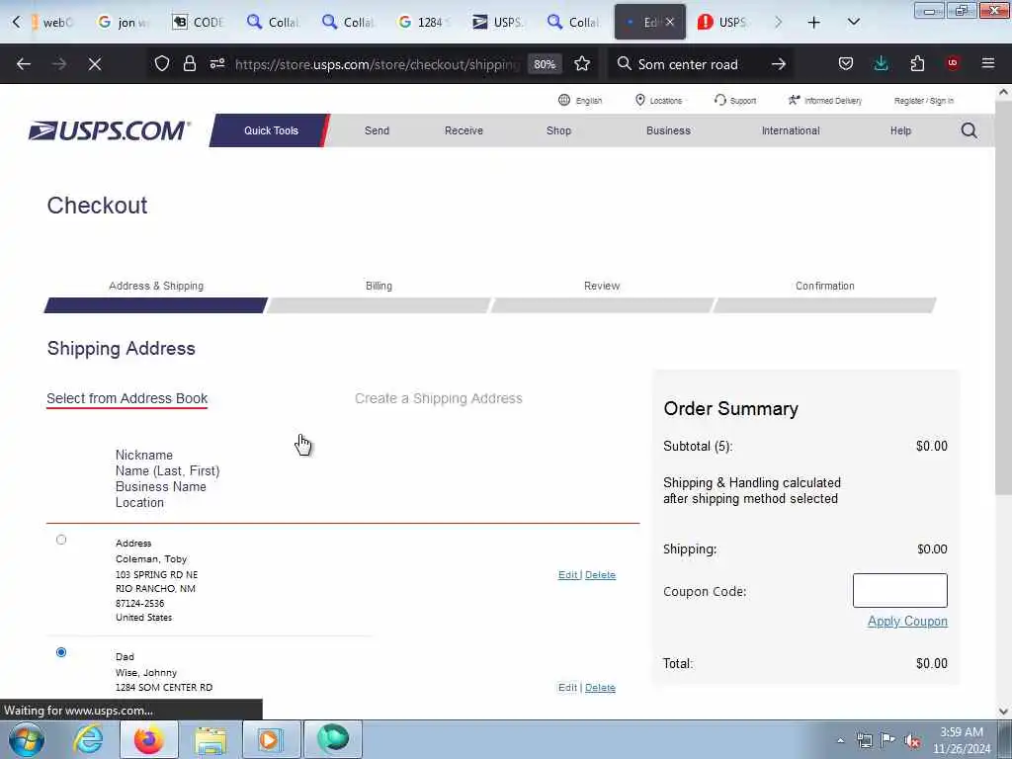Open Receive menu
The image size is (1012, 759).
click(464, 130)
